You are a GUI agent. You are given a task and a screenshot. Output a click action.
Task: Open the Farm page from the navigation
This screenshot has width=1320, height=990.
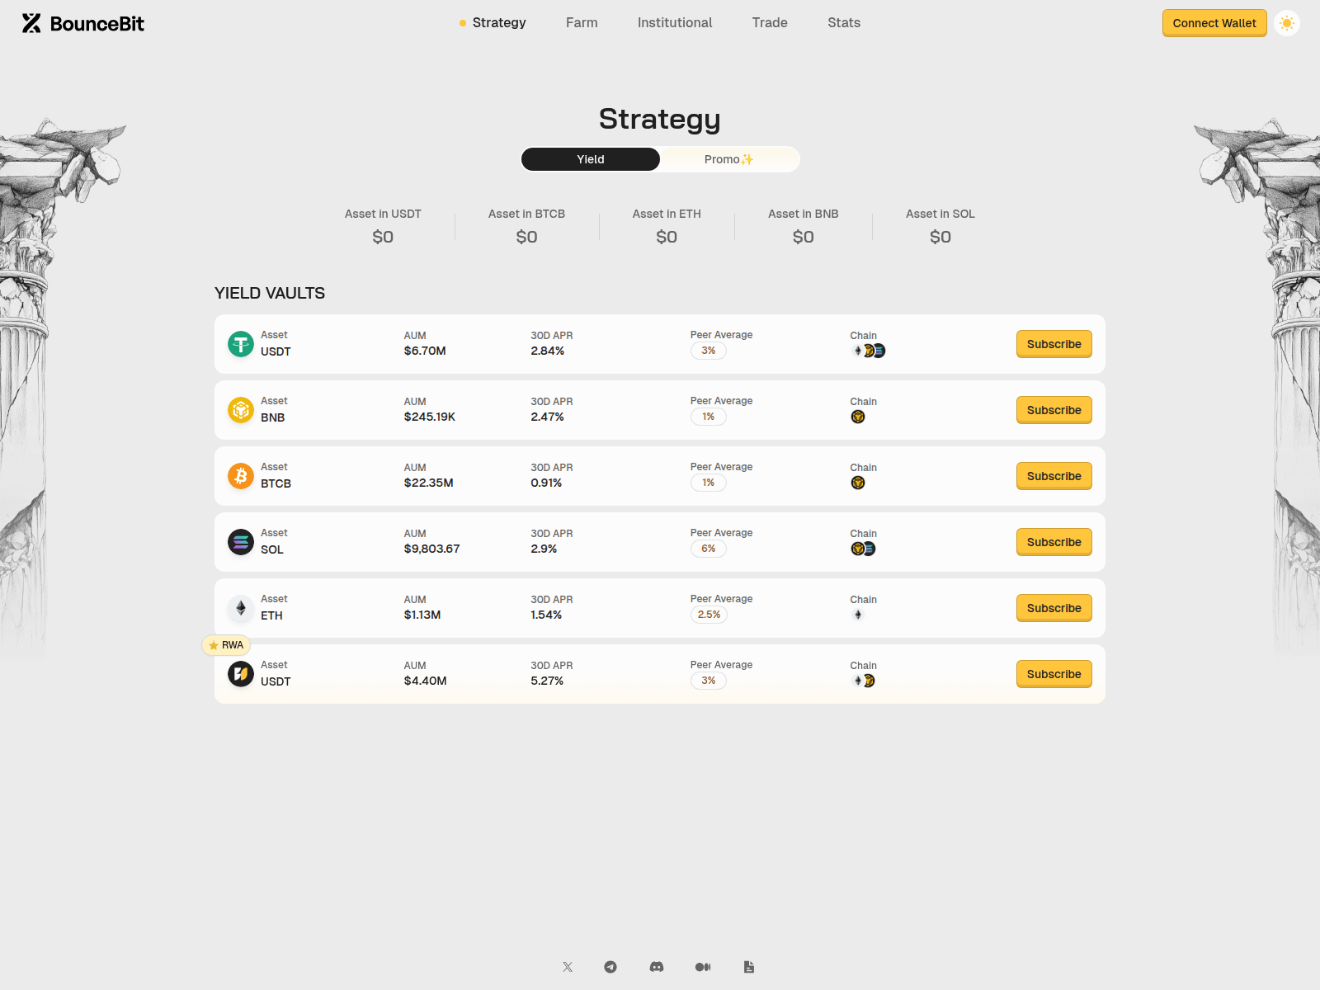tap(582, 22)
